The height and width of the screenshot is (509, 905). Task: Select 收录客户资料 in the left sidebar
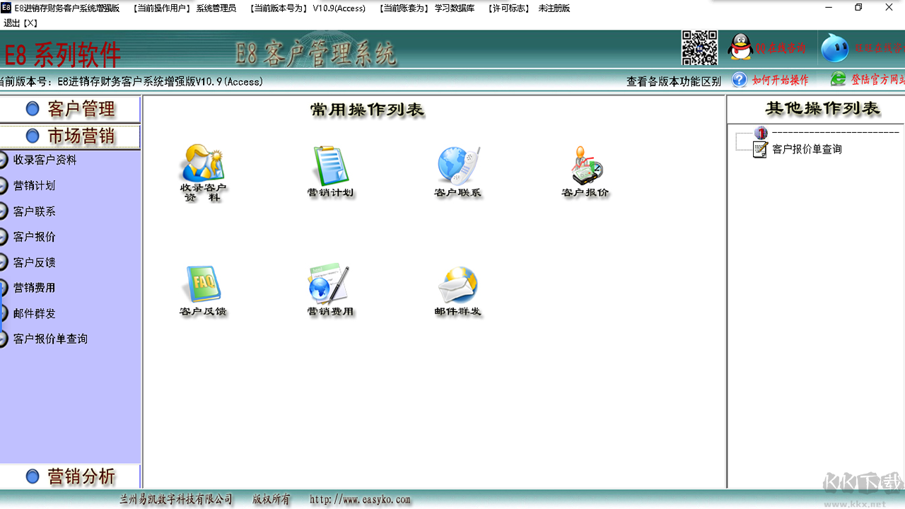pyautogui.click(x=45, y=160)
